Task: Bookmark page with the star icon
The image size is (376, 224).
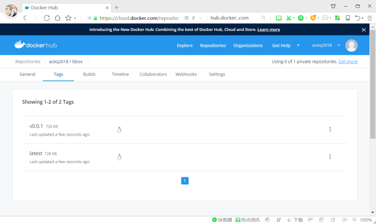Action: pyautogui.click(x=69, y=18)
